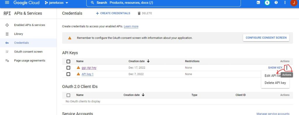Select Credentials in the sidebar
This screenshot has height=115, width=299.
click(x=21, y=43)
